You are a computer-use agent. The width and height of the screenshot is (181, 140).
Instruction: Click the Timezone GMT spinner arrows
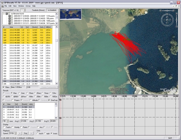pyautogui.click(x=24, y=10)
